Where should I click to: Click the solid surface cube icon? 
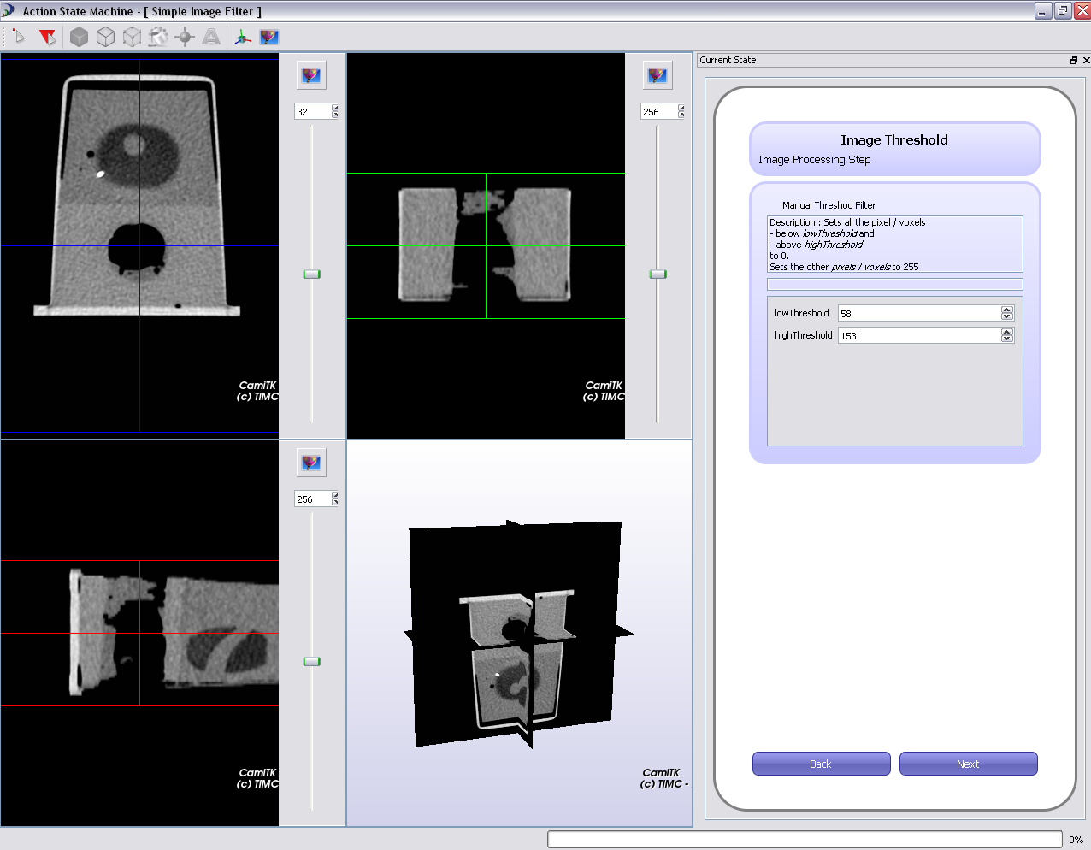79,37
